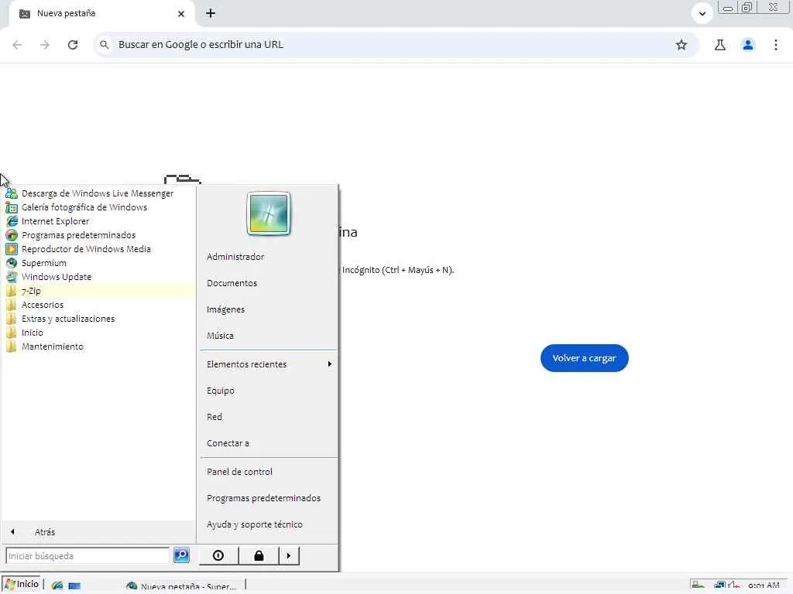Open Panel de control

pyautogui.click(x=240, y=472)
